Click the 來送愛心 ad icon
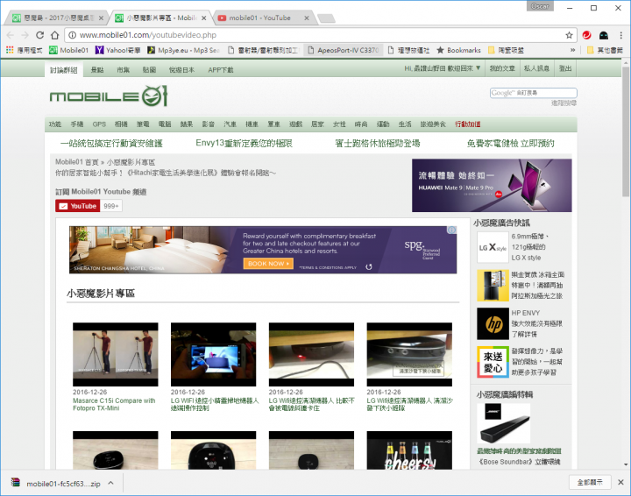Image resolution: width=631 pixels, height=496 pixels. coord(493,362)
